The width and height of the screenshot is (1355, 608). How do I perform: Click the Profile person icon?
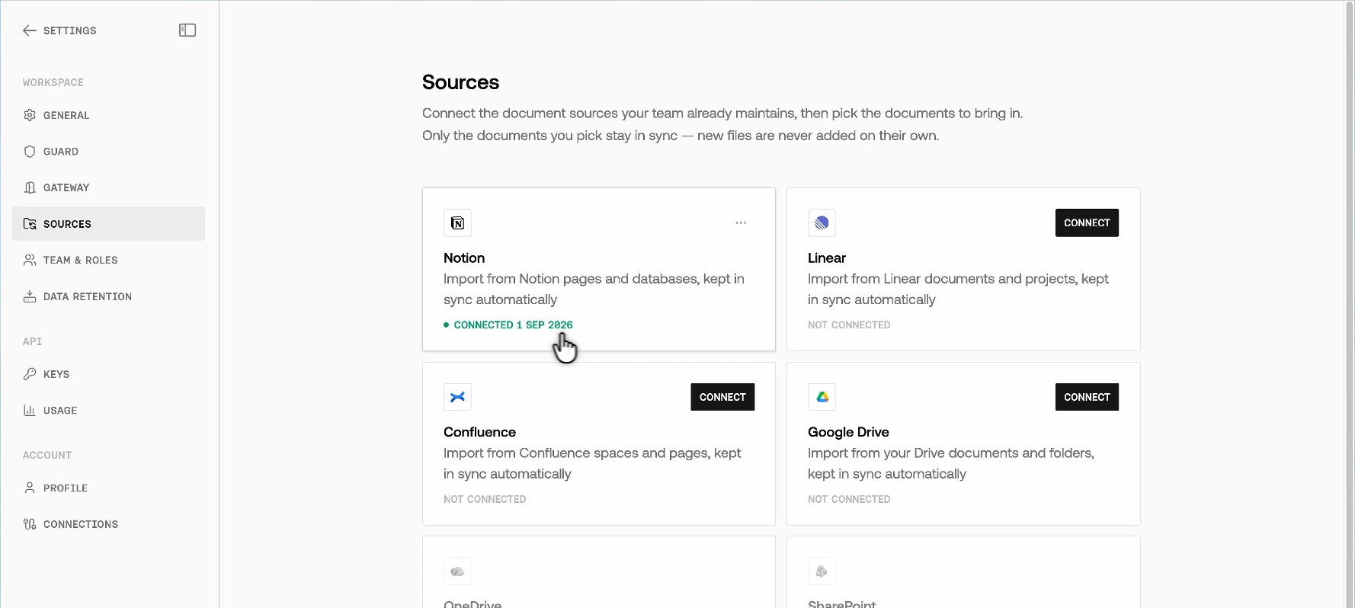click(30, 488)
